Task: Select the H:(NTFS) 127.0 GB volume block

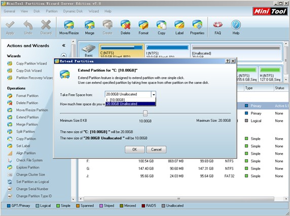Action: 270,74
